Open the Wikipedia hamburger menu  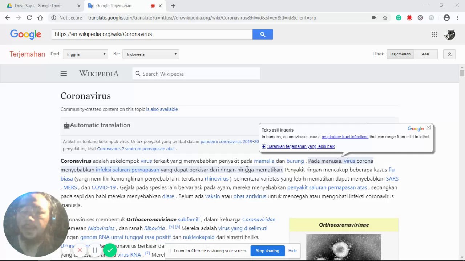64,74
